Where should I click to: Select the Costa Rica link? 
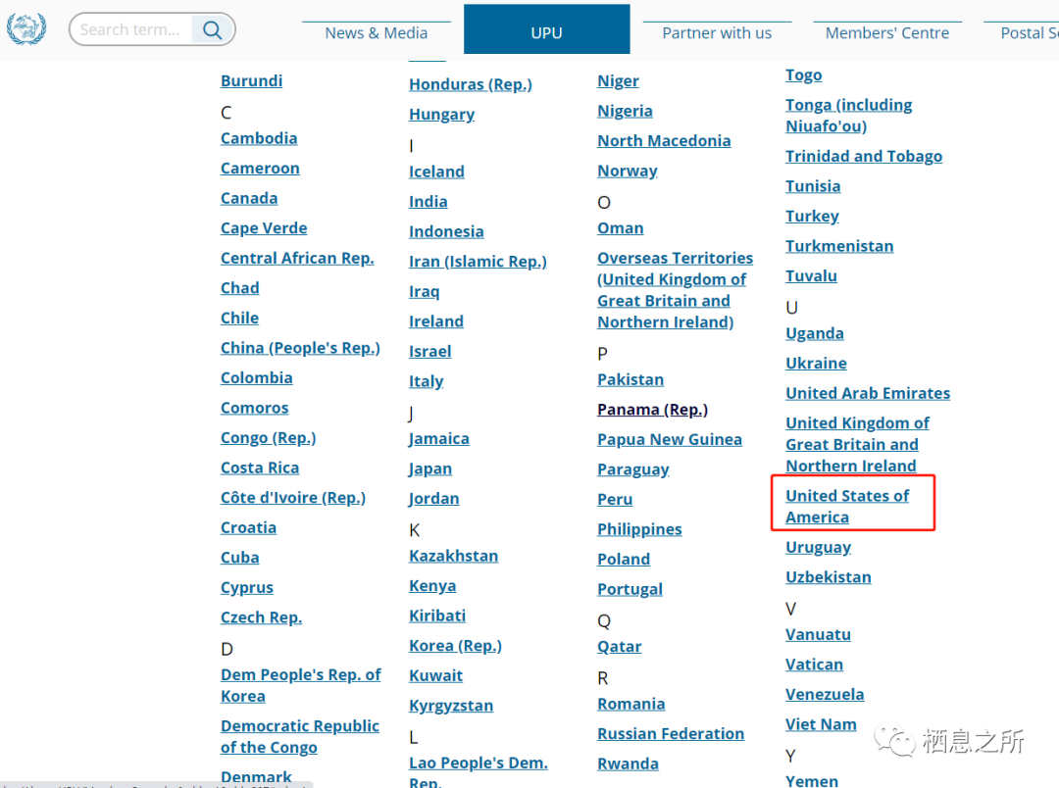tap(260, 468)
